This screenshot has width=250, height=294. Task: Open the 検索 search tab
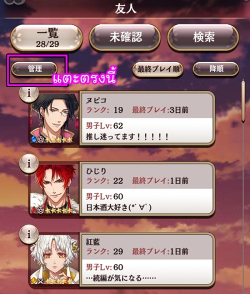[203, 37]
